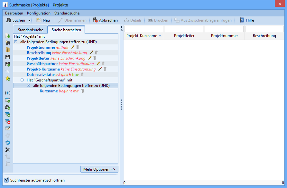This screenshot has height=188, width=287.
Task: Collapse the 'Hat "Geschäftspartner" mit' node
Action: click(22, 80)
